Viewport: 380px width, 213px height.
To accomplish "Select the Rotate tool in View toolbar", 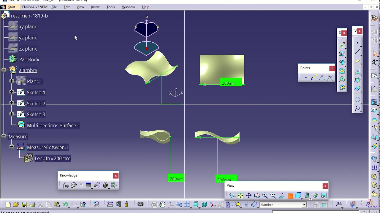I will pos(257,196).
